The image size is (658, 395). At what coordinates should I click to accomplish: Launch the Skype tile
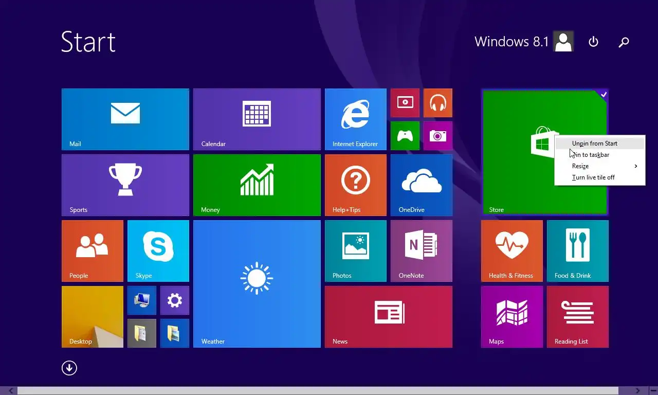pos(158,251)
